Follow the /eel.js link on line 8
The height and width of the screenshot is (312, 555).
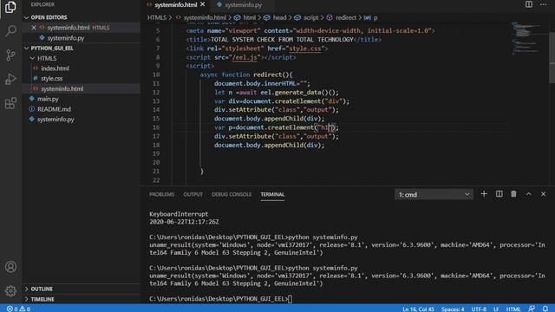(245, 57)
